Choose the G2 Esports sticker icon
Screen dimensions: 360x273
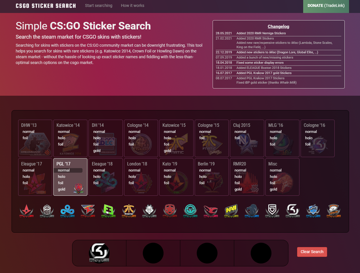pos(149,211)
